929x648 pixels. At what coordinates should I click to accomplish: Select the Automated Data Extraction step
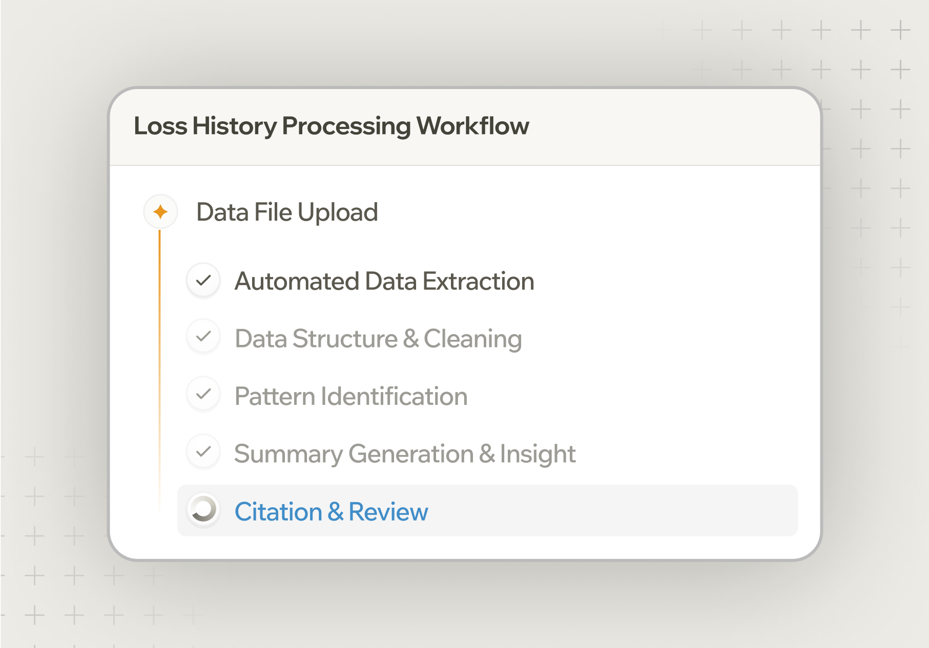pos(384,281)
